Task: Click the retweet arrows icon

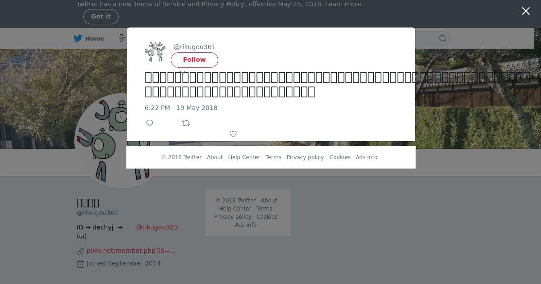Action: (186, 123)
